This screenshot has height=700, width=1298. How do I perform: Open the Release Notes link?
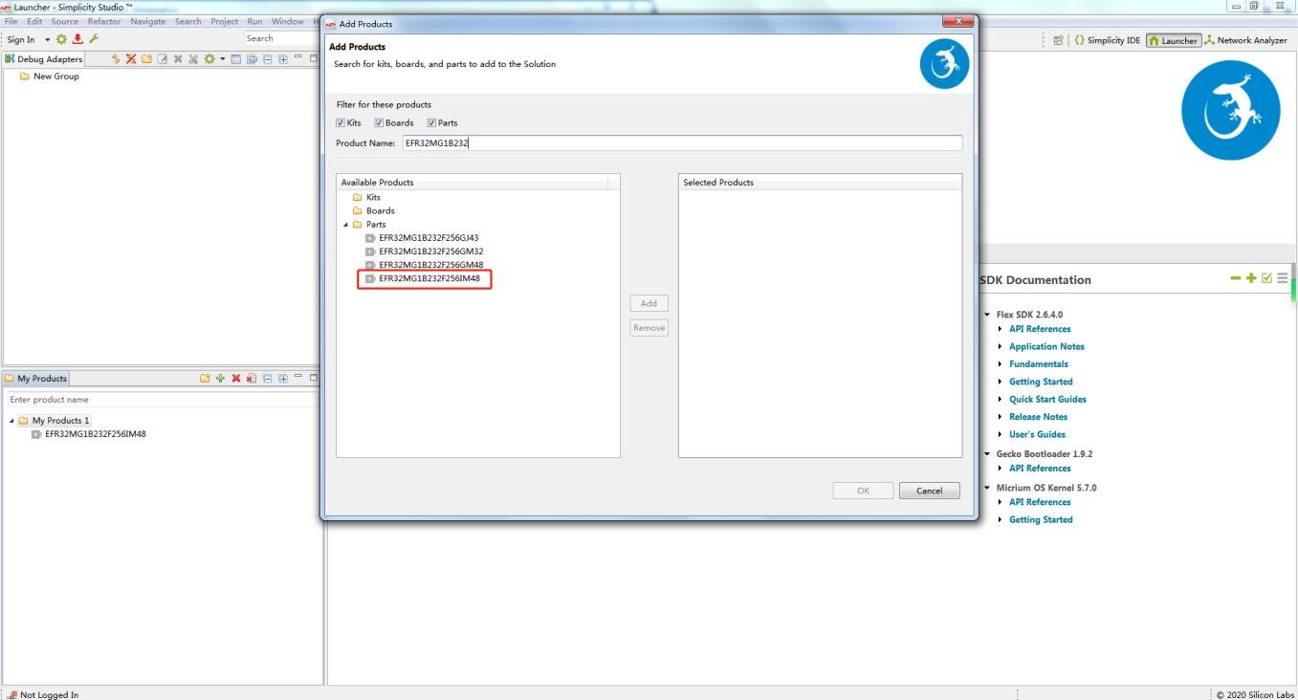tap(1038, 417)
